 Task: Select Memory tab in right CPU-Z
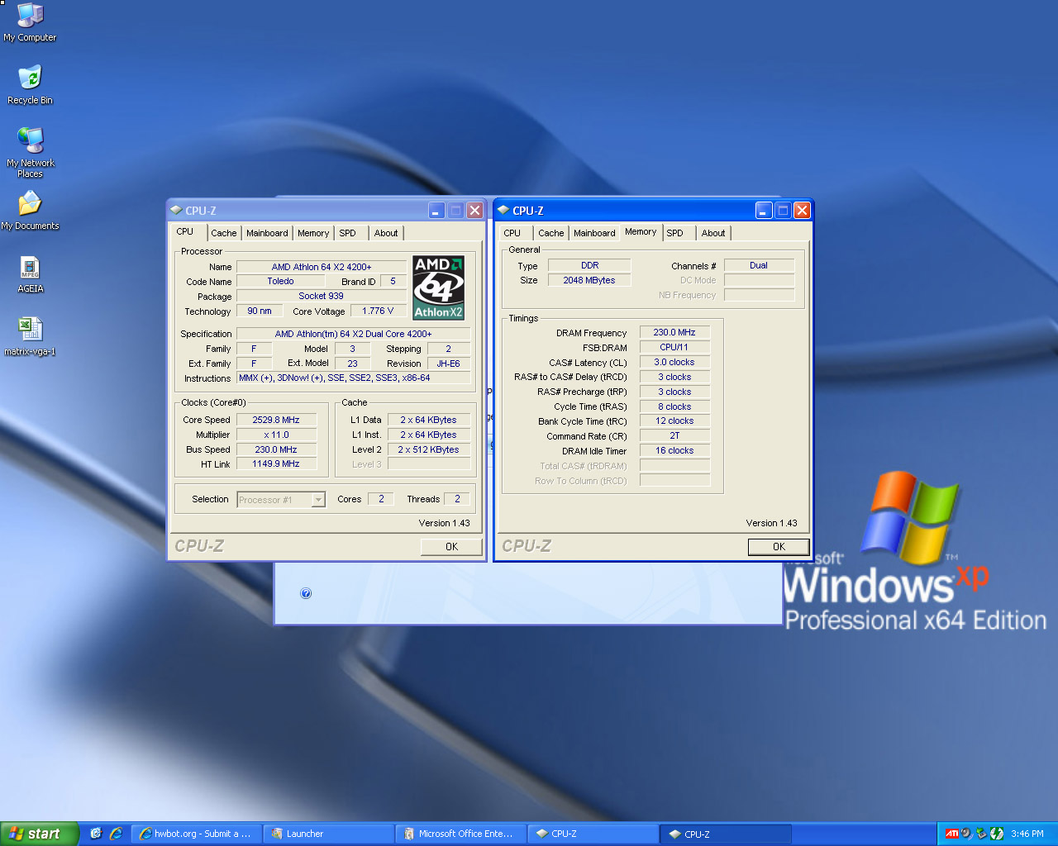[x=641, y=231]
